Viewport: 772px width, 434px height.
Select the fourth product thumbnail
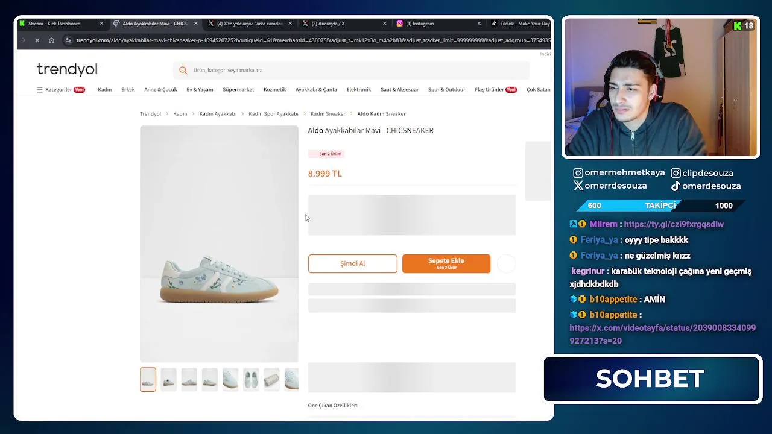[x=209, y=379]
